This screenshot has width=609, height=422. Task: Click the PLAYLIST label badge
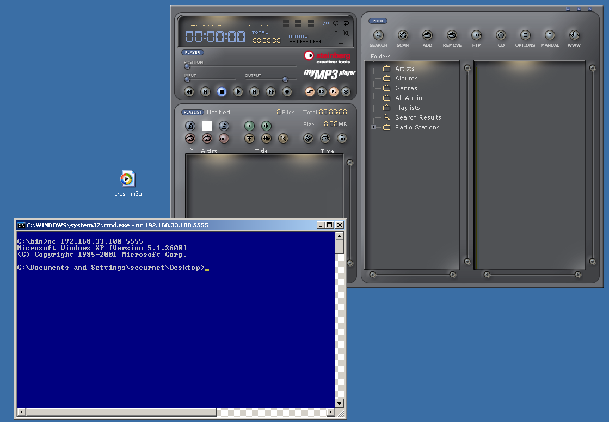pyautogui.click(x=193, y=112)
